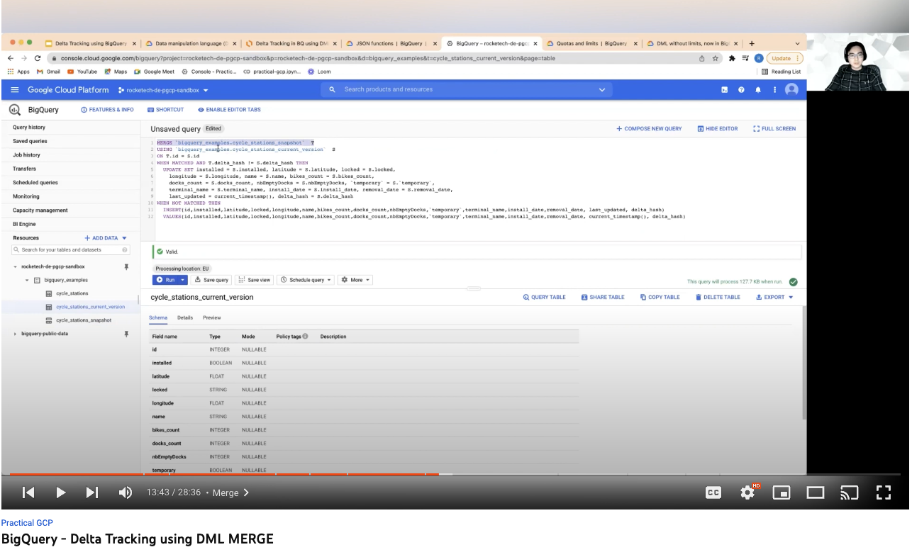
Task: Open Scheduled queries in sidebar
Action: pos(35,183)
